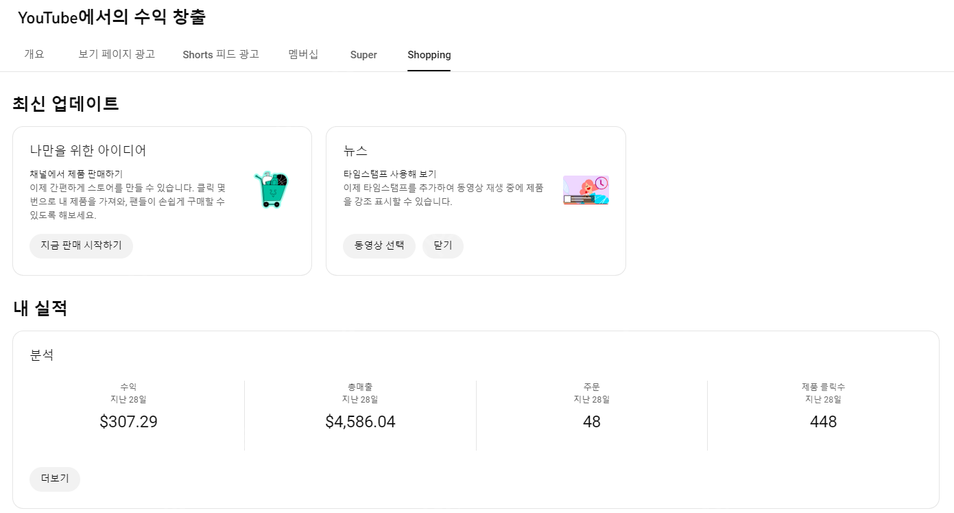Click the 지금 판매 시작하기 button
The height and width of the screenshot is (513, 954).
pyautogui.click(x=81, y=246)
